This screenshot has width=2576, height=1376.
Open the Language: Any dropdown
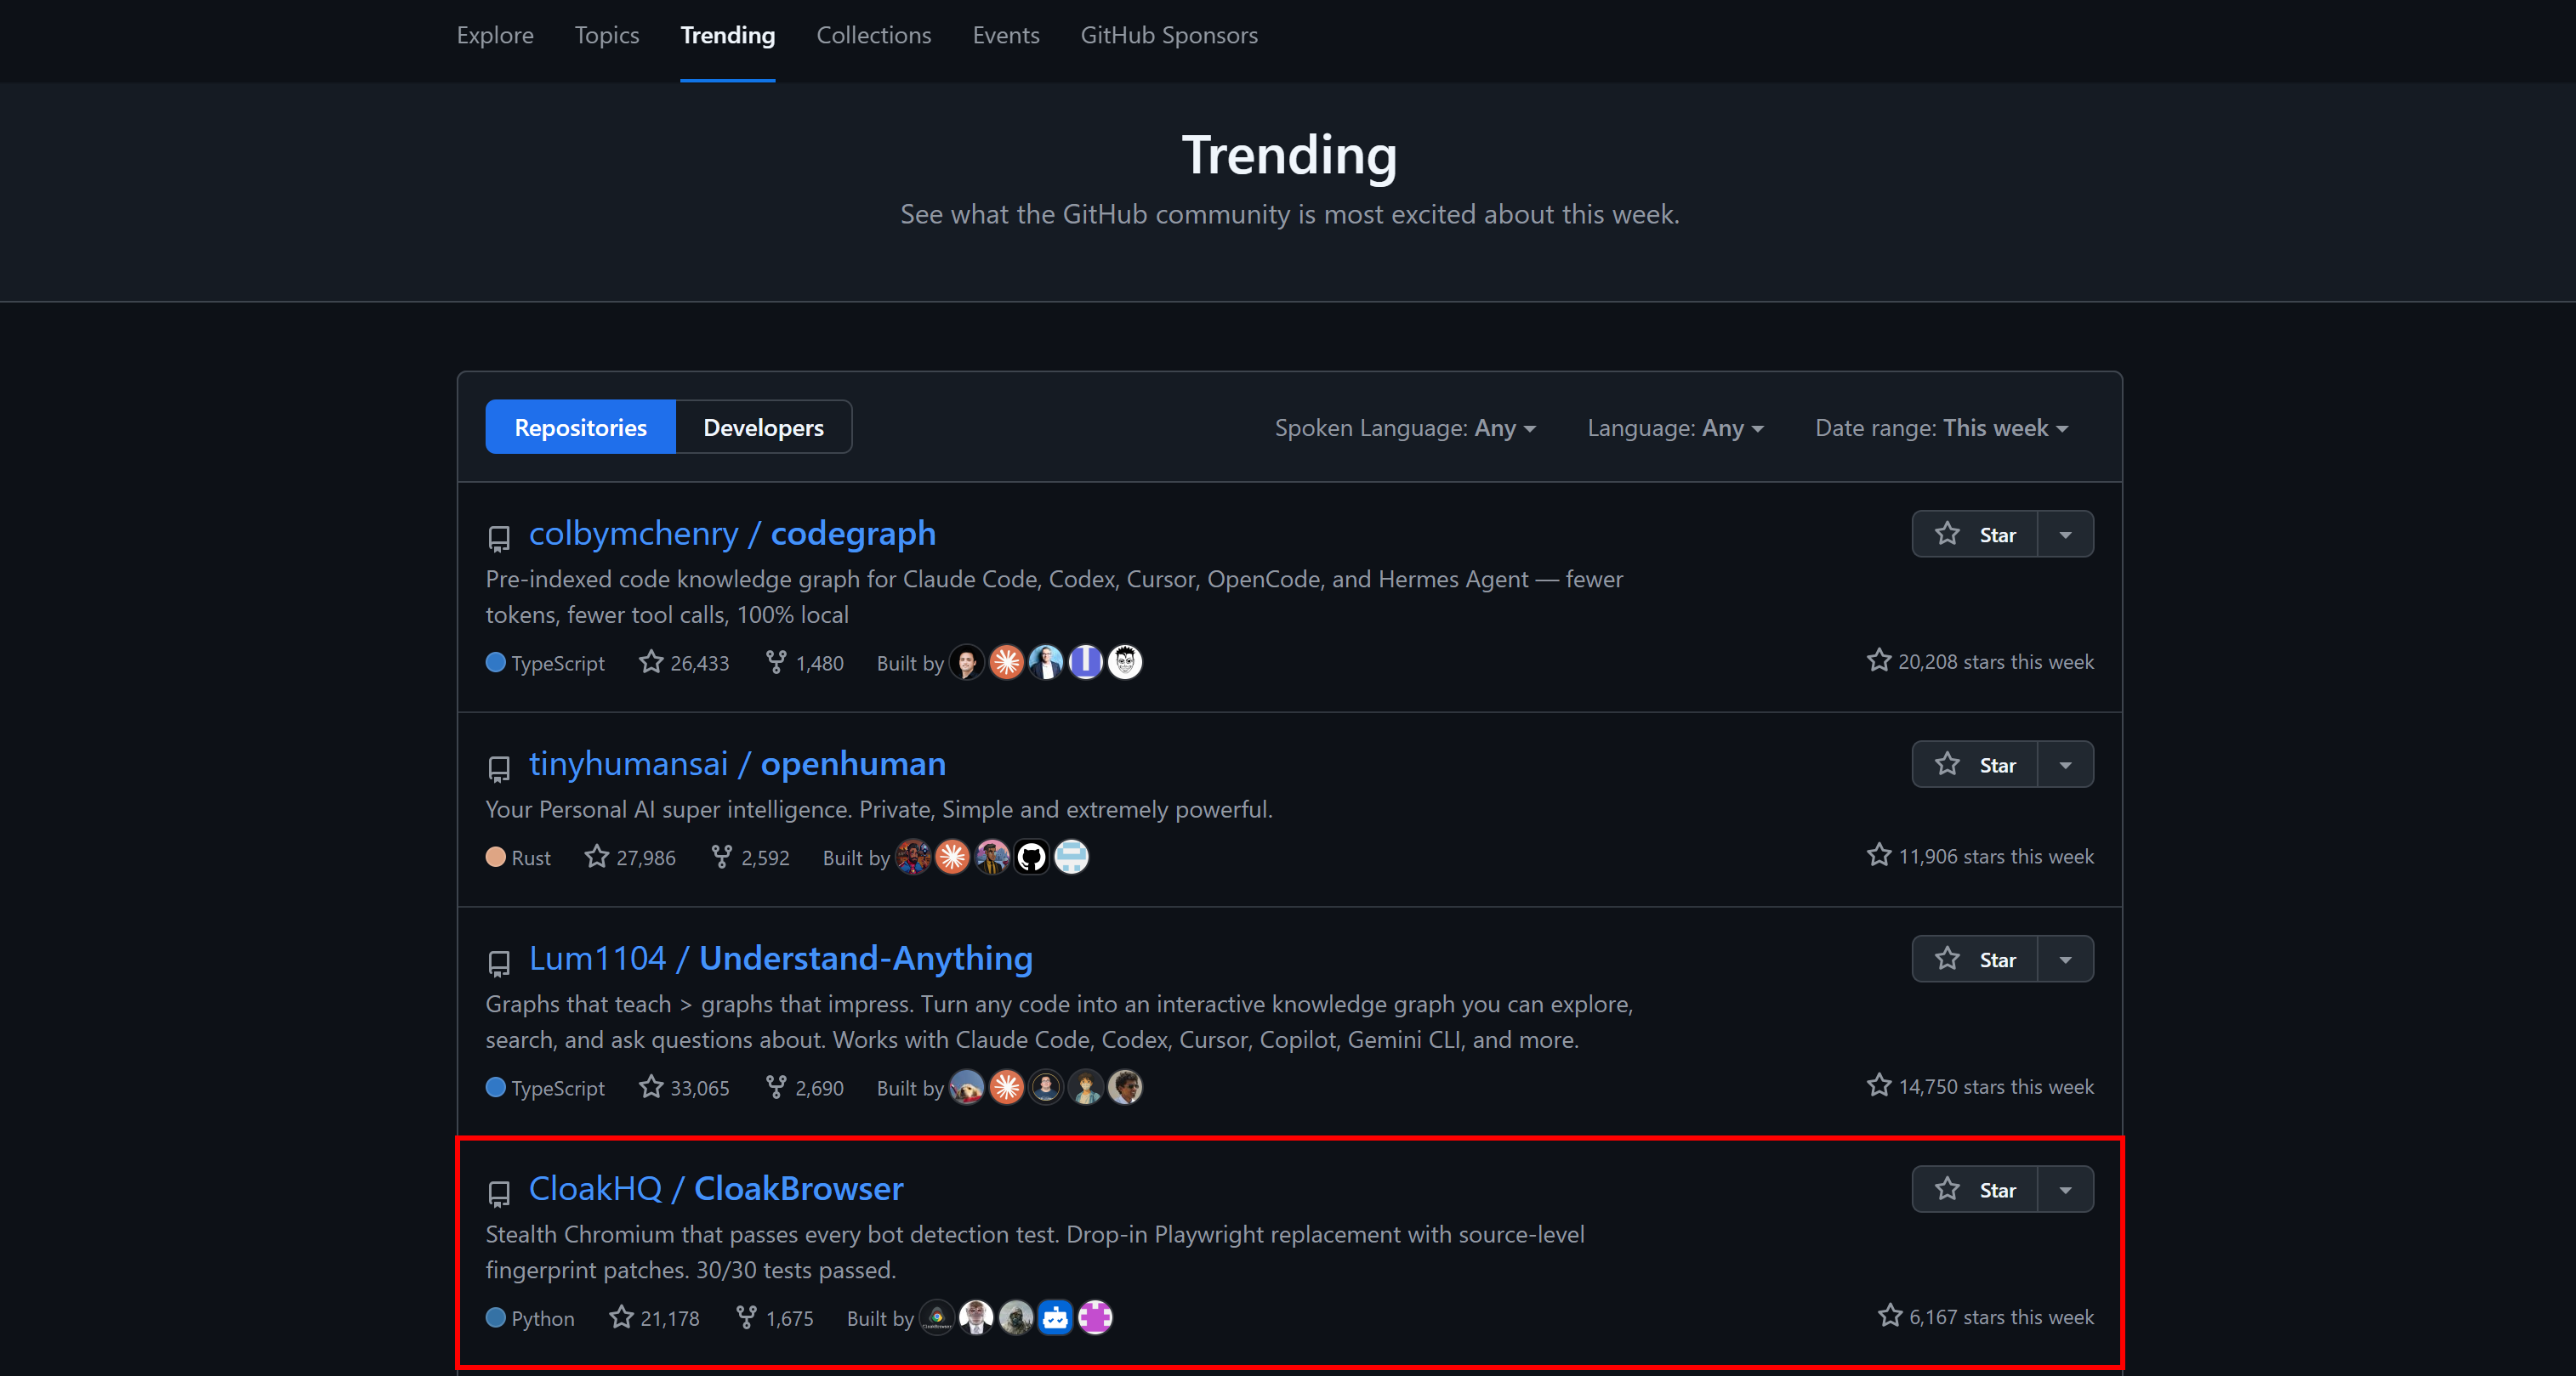(1675, 428)
